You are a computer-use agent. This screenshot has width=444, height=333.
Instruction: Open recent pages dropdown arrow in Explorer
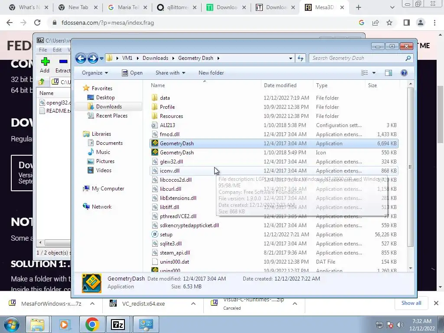pyautogui.click(x=101, y=59)
